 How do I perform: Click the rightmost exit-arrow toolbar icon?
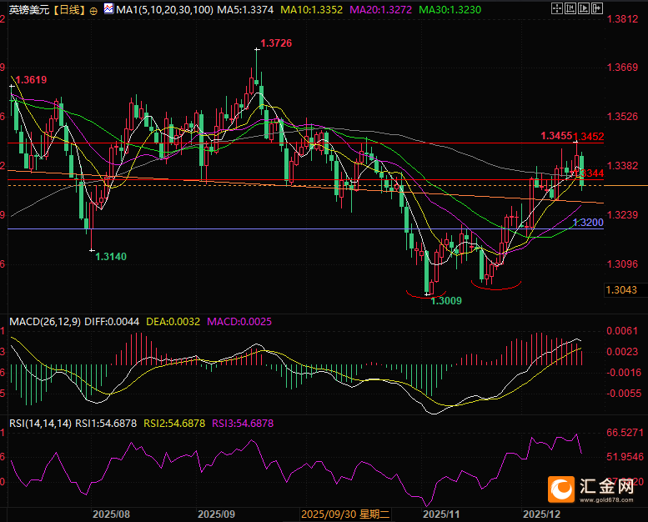pyautogui.click(x=596, y=9)
